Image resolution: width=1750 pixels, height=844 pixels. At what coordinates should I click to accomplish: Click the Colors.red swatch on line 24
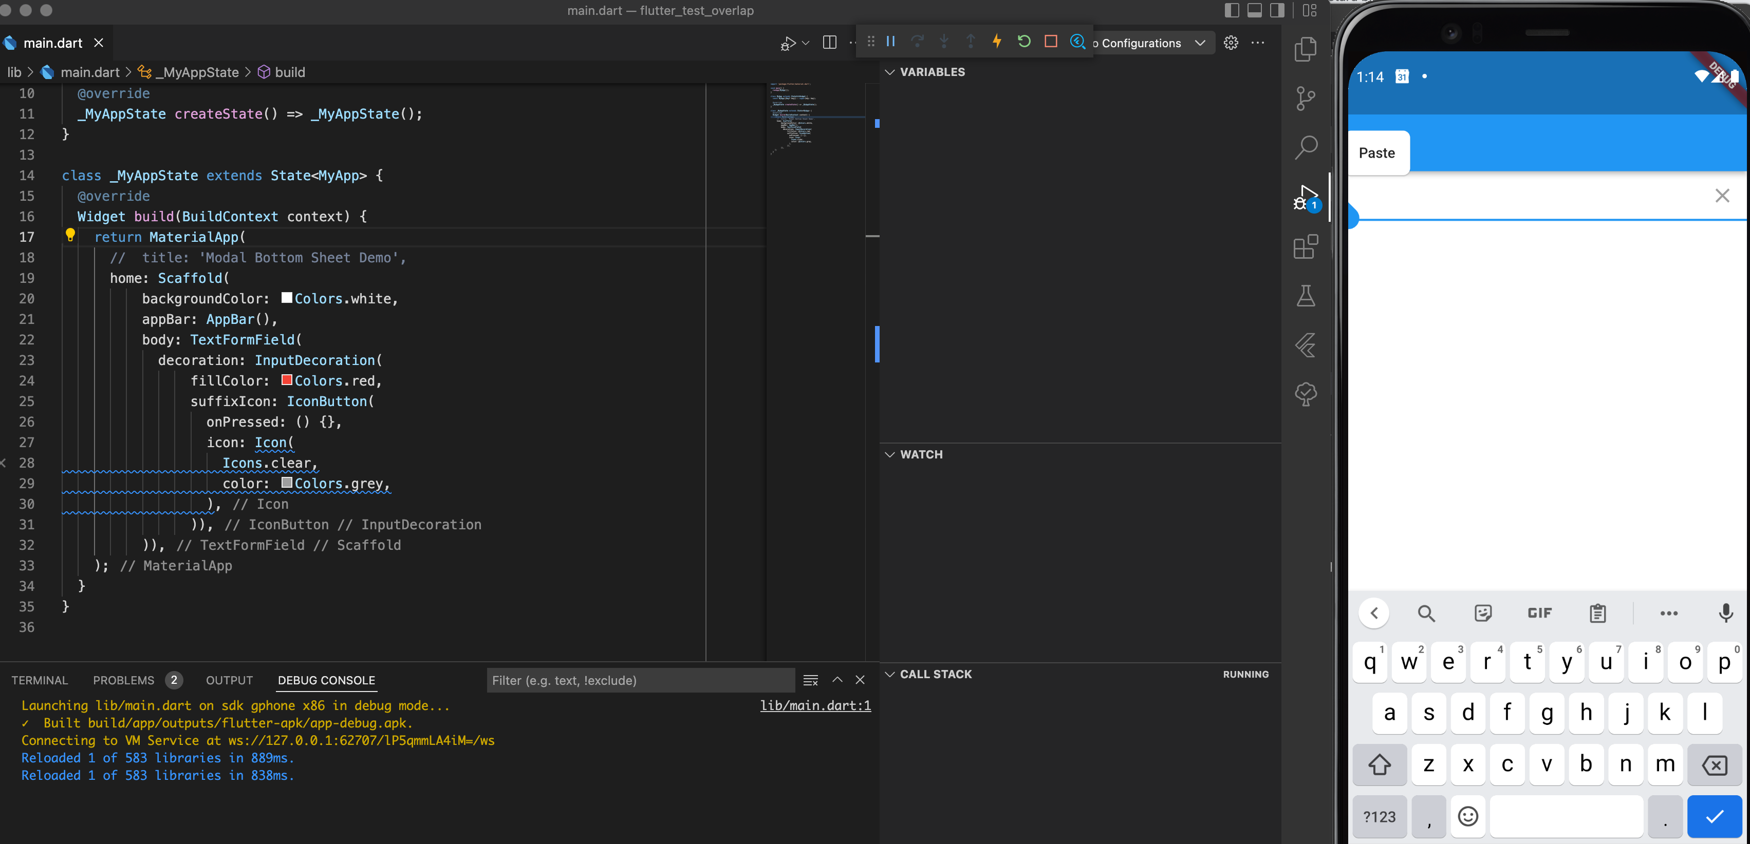pos(287,380)
